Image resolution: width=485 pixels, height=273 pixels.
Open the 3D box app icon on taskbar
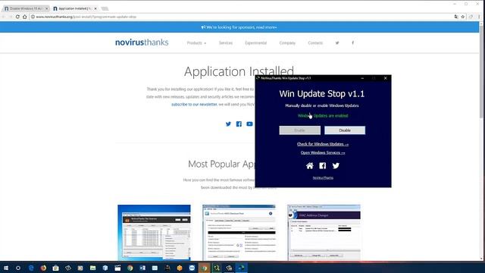point(105,268)
